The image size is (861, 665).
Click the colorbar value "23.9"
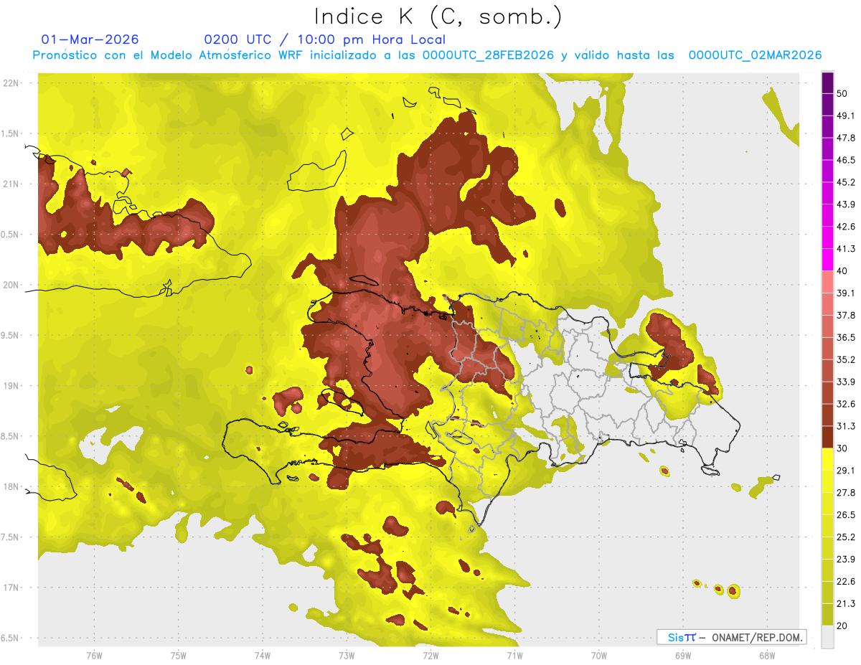point(846,560)
